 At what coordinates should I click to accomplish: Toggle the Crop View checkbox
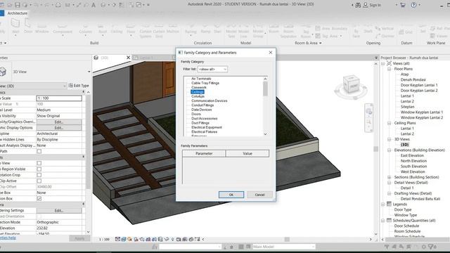(x=39, y=163)
